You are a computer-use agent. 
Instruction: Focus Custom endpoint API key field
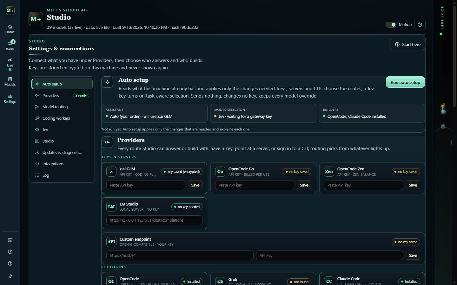pos(329,256)
